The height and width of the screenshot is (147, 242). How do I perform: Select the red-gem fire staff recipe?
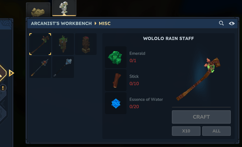point(40,67)
